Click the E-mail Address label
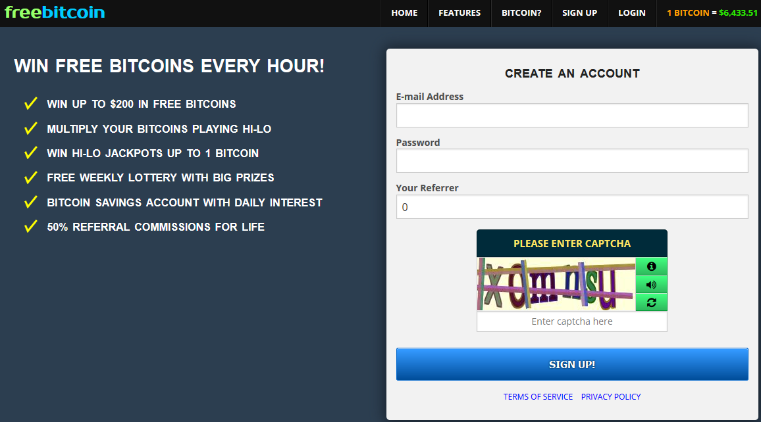761x422 pixels. [x=429, y=97]
